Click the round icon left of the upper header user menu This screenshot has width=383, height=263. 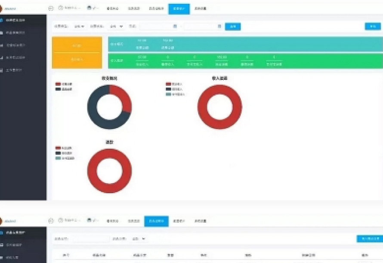point(51,9)
